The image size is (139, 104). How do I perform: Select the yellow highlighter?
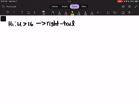[72, 13]
